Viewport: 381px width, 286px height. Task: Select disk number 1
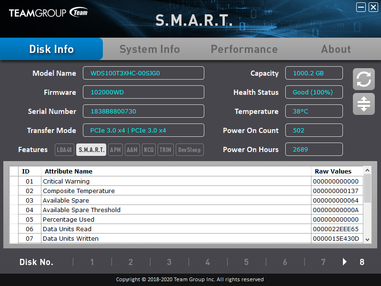92,262
